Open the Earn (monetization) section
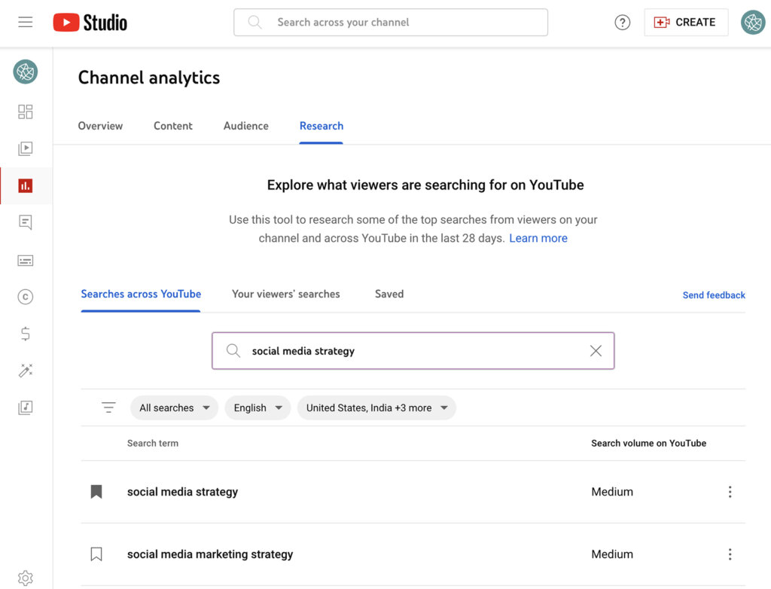Screen dimensions: 771x589 (x=25, y=333)
